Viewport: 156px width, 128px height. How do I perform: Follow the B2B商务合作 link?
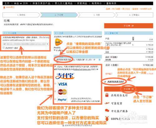[x=146, y=9]
